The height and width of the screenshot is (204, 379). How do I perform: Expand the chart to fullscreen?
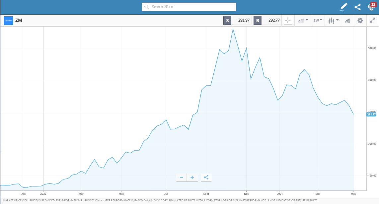[372, 20]
